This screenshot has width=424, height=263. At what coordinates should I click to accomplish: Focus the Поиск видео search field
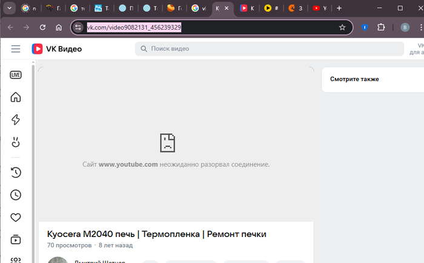[270, 49]
